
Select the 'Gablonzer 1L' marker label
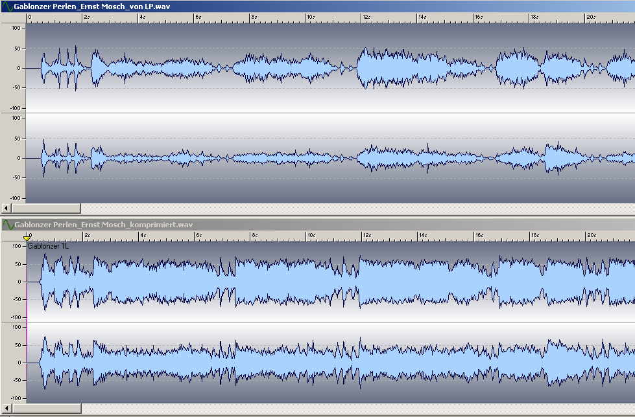tap(48, 246)
